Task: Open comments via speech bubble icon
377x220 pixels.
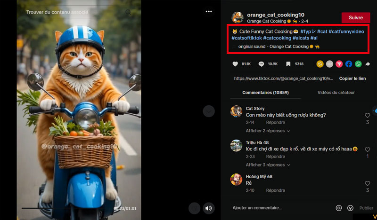Action: (261, 64)
